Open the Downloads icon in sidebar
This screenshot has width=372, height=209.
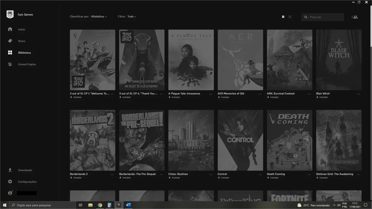10,170
